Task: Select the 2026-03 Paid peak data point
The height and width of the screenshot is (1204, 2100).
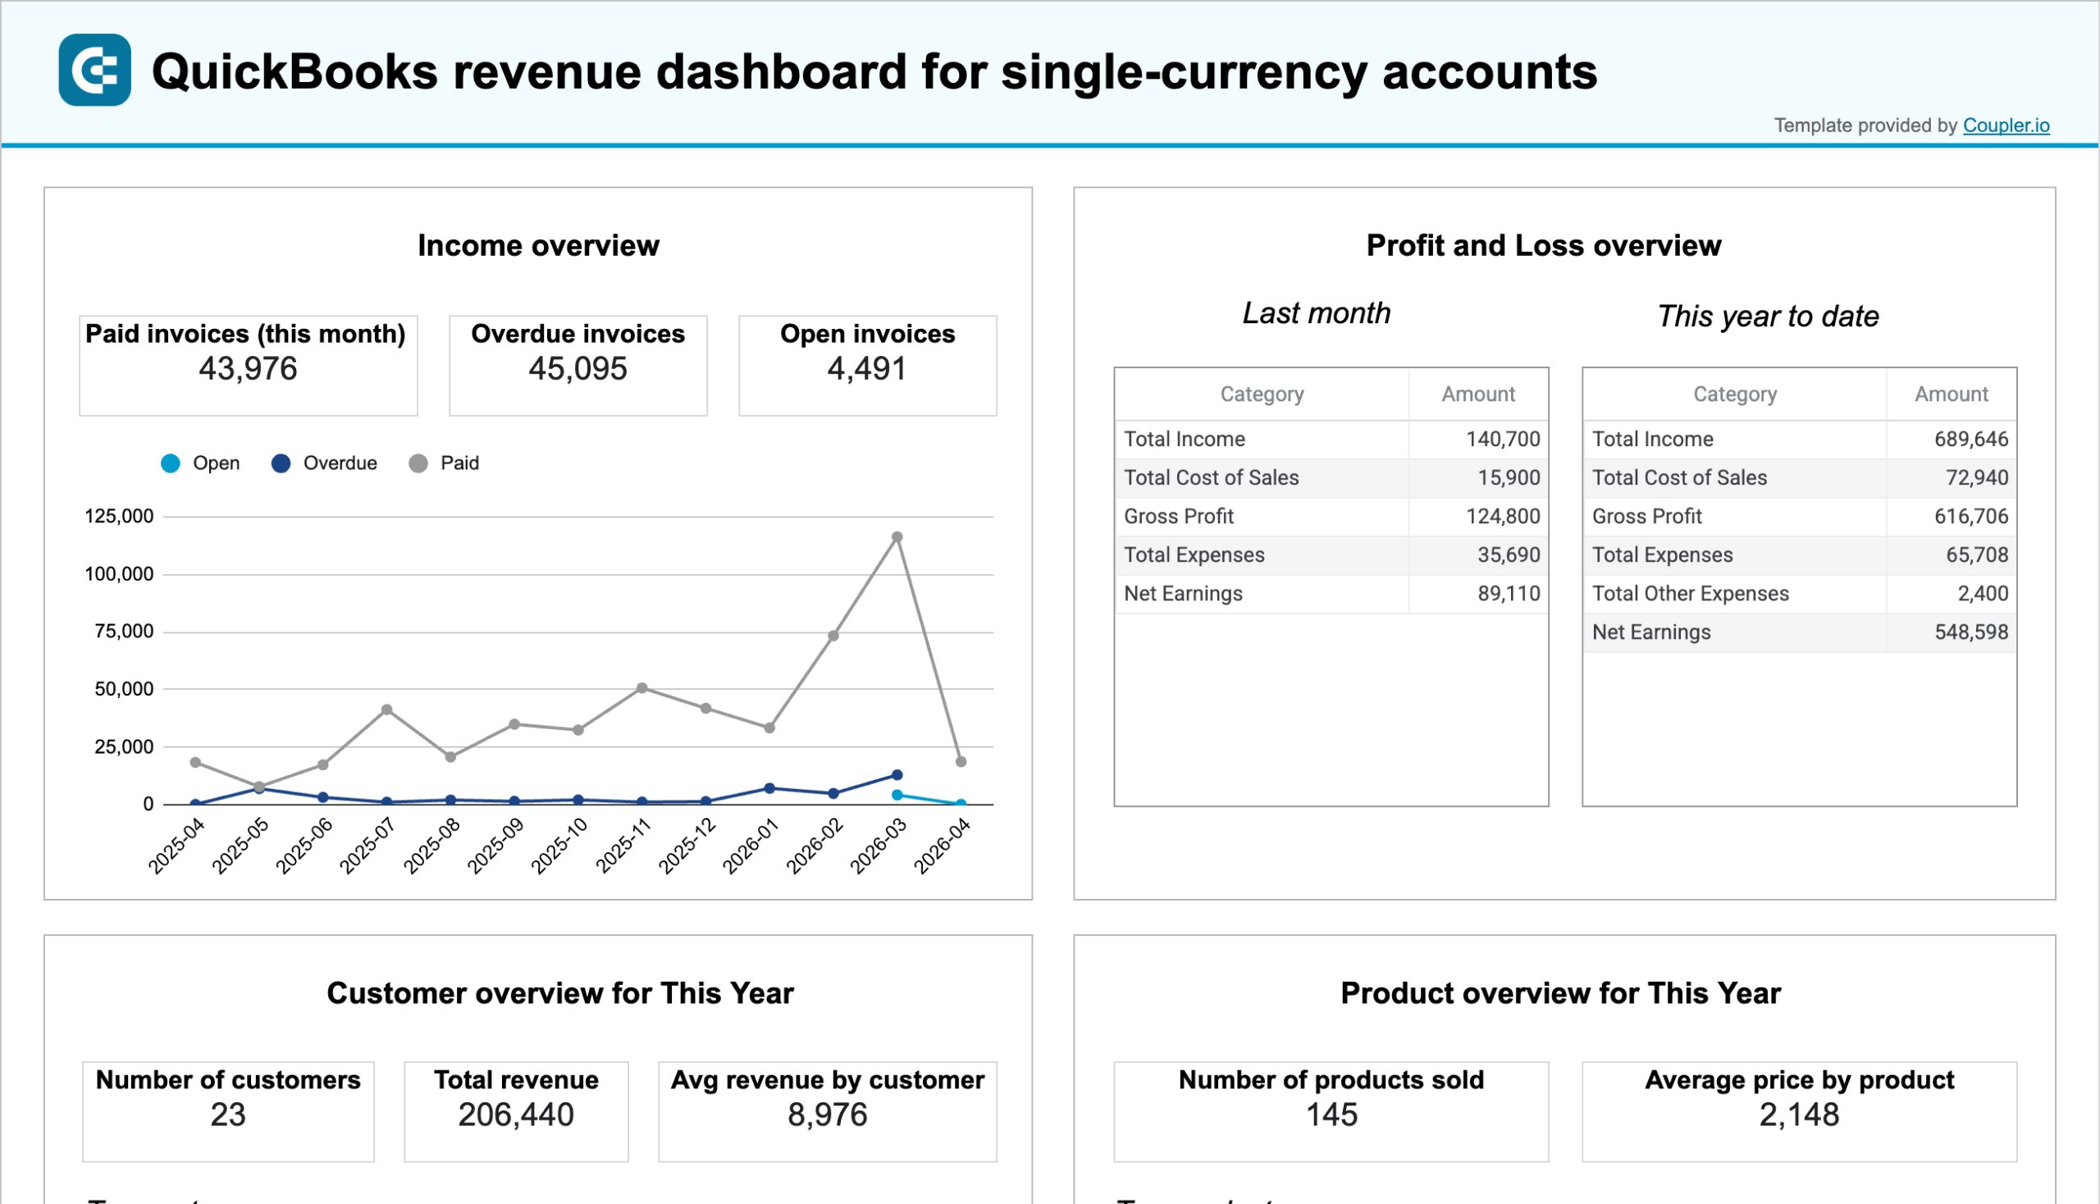Action: coord(897,536)
